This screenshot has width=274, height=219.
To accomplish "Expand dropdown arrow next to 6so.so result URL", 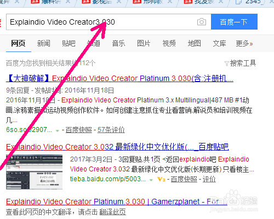I will point(58,131).
